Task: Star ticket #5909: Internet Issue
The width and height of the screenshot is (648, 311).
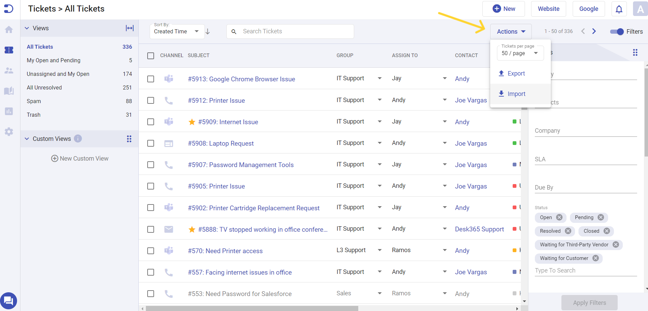Action: [x=192, y=122]
